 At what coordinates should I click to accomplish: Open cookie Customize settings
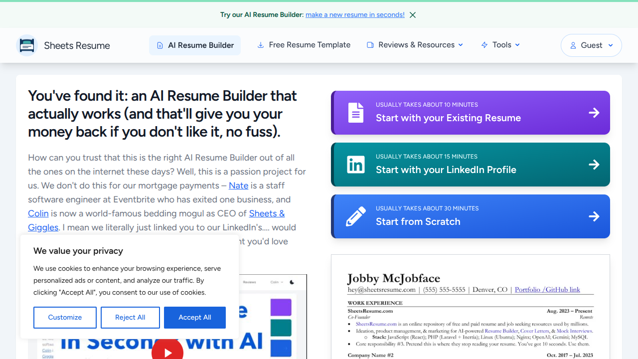pos(65,318)
